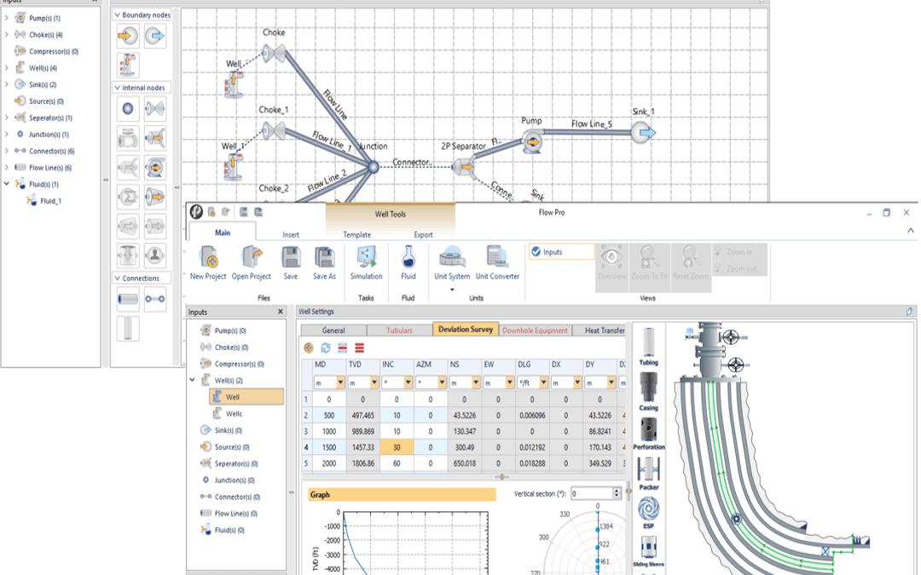921x575 pixels.
Task: Collapse the Internal nodes palette group
Action: [x=118, y=88]
